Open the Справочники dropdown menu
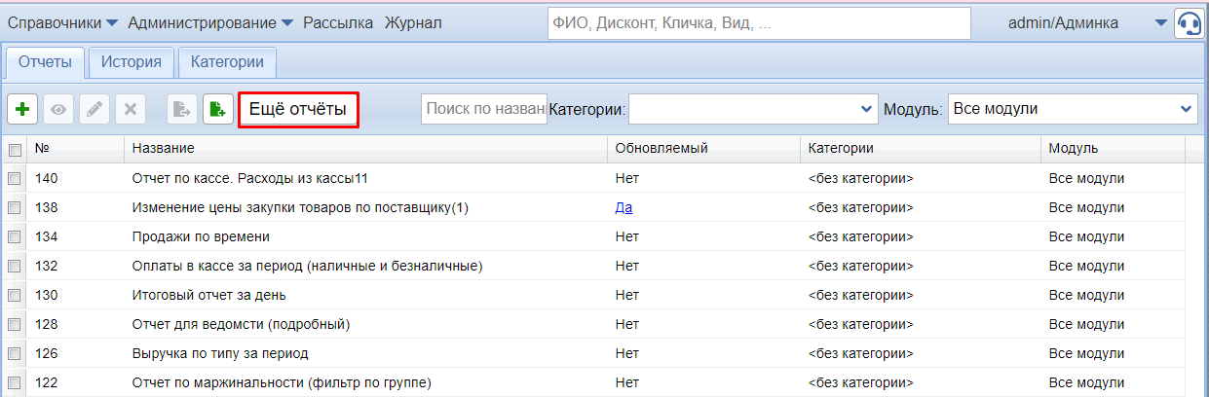The height and width of the screenshot is (397, 1209). click(x=62, y=22)
